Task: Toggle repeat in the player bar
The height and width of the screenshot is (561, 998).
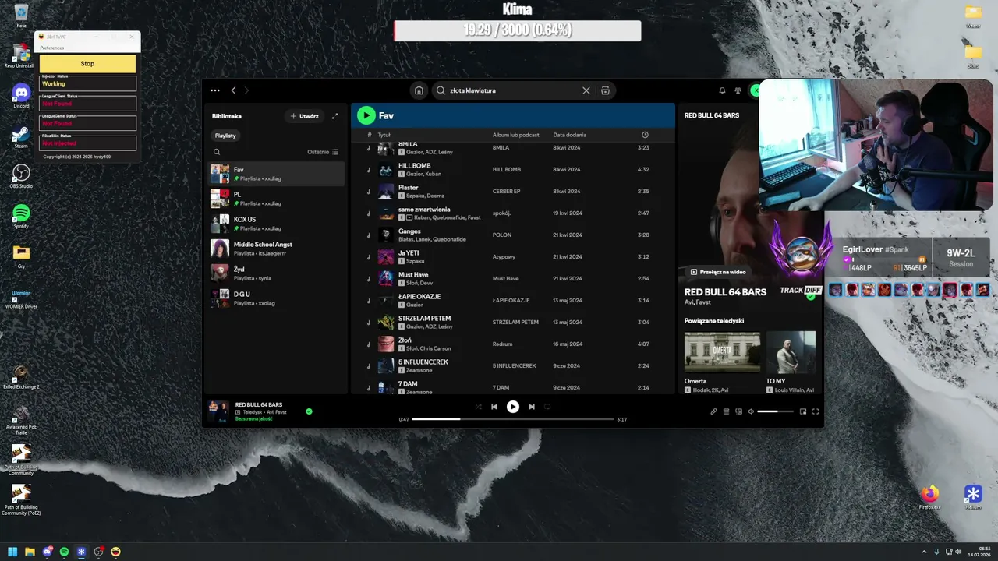Action: click(547, 407)
